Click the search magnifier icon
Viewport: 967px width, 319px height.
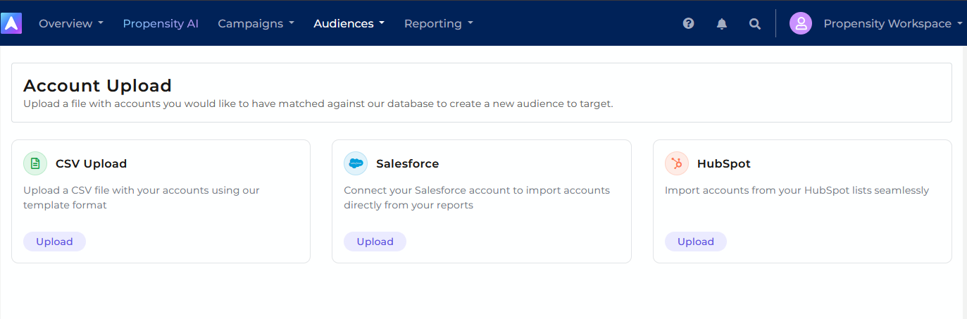(x=755, y=23)
